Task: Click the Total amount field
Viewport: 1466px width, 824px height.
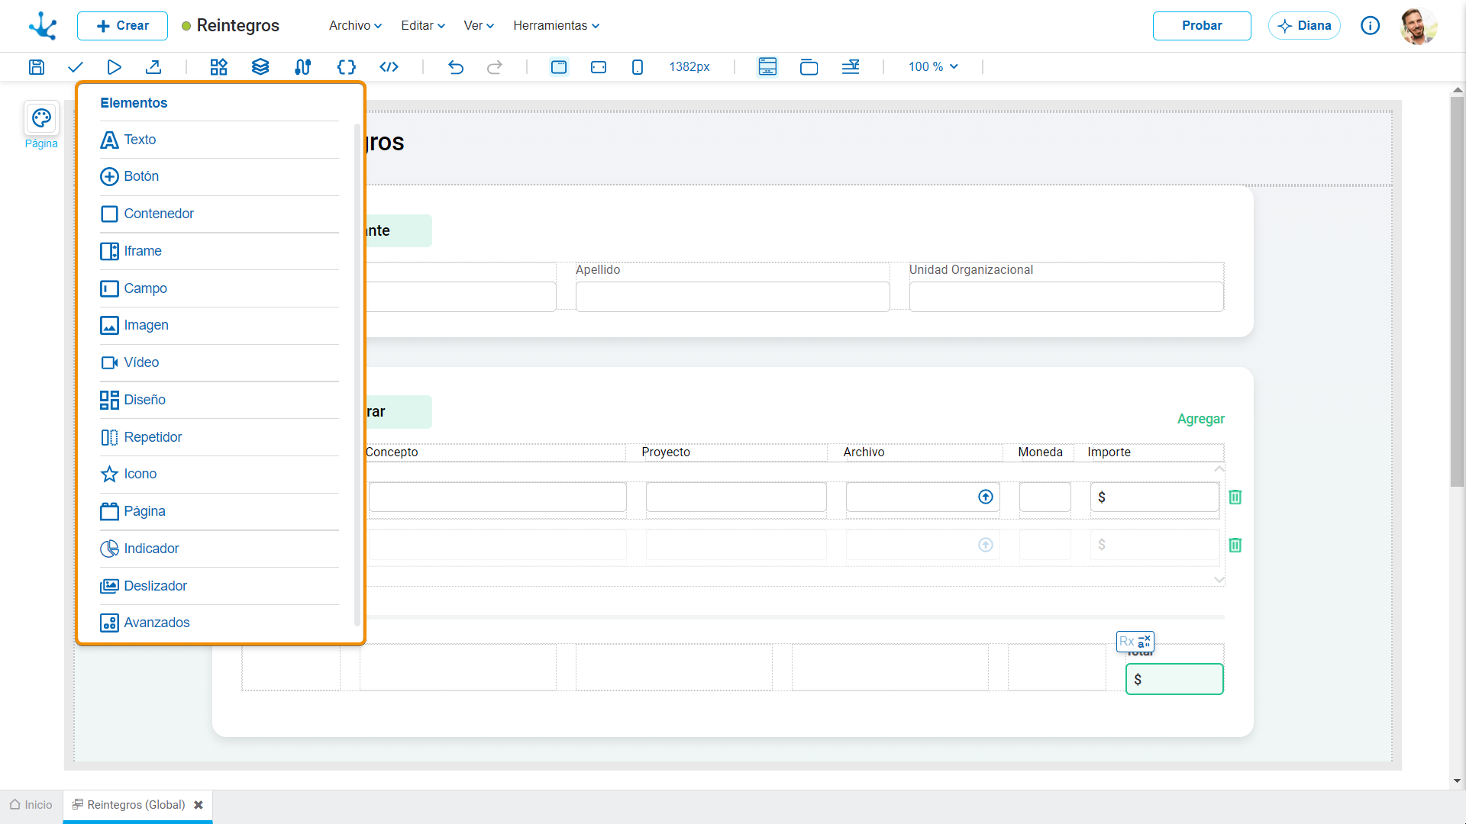Action: click(1174, 680)
